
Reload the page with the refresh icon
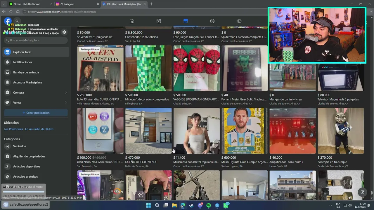pyautogui.click(x=11, y=12)
